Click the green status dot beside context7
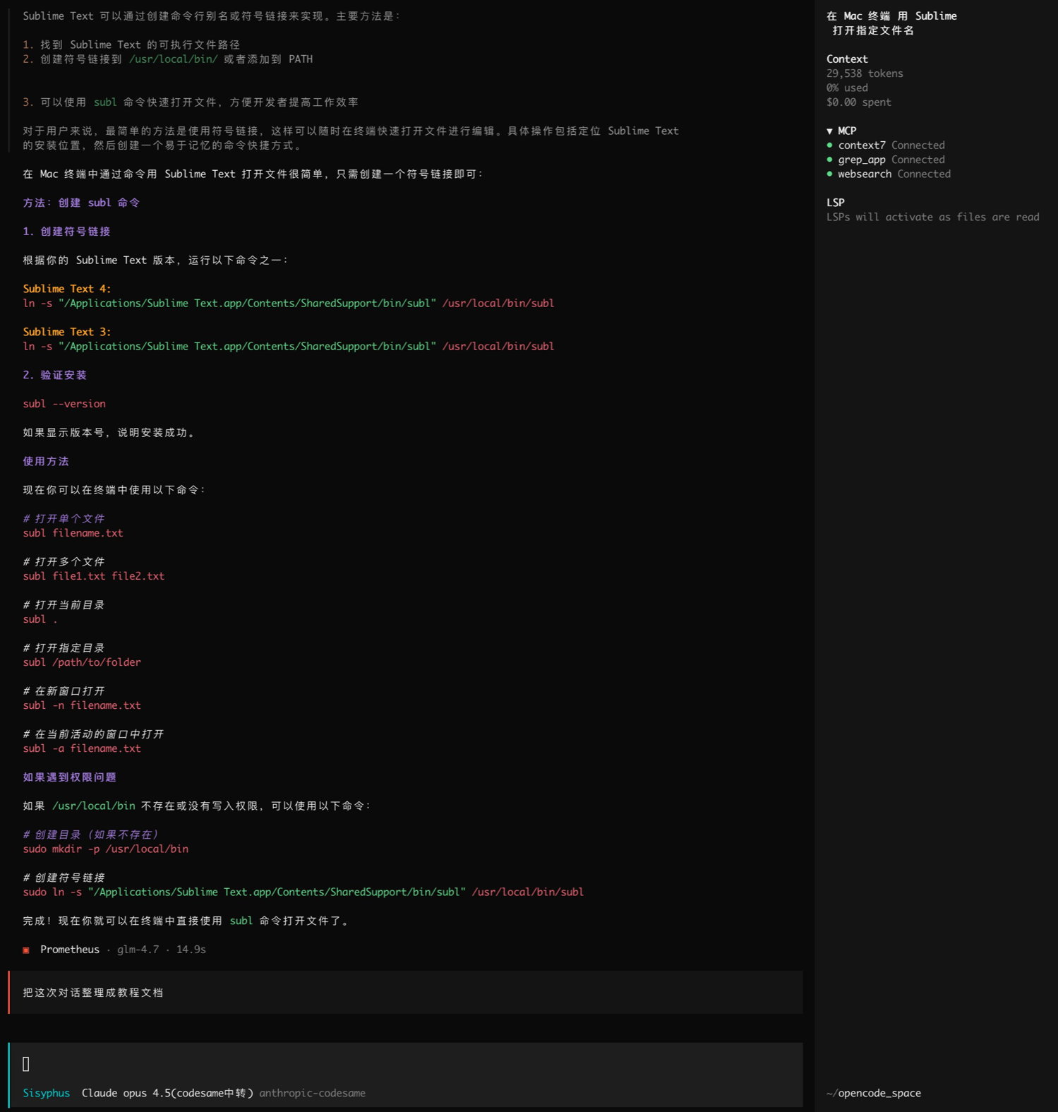This screenshot has width=1058, height=1112. [x=829, y=145]
